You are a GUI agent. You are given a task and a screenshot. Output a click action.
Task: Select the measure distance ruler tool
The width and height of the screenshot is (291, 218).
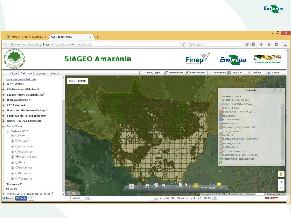pyautogui.click(x=204, y=187)
